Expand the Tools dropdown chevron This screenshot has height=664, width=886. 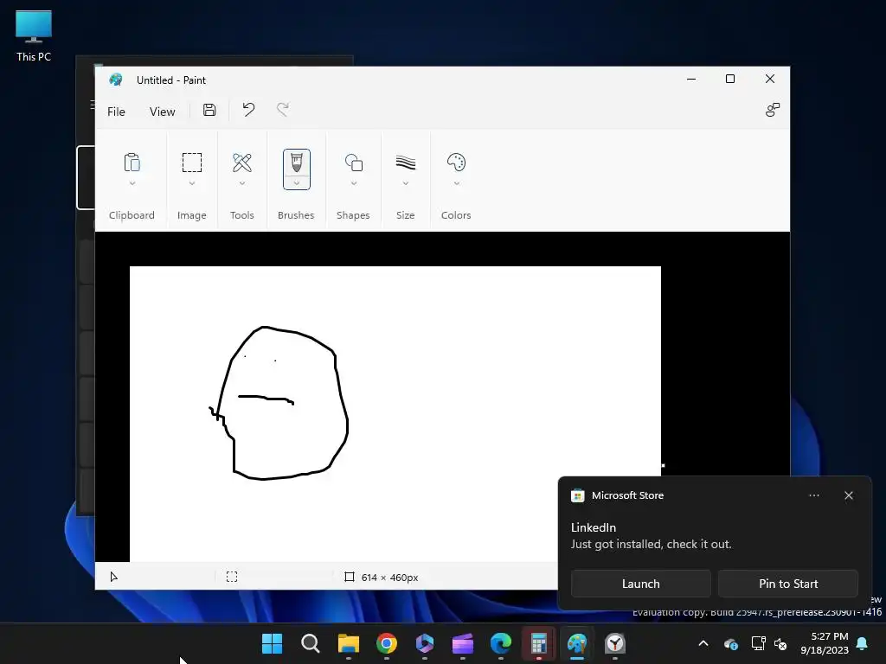[x=242, y=183]
